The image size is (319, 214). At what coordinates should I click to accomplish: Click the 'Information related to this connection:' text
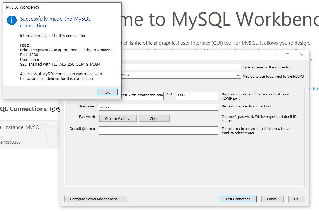coord(53,36)
